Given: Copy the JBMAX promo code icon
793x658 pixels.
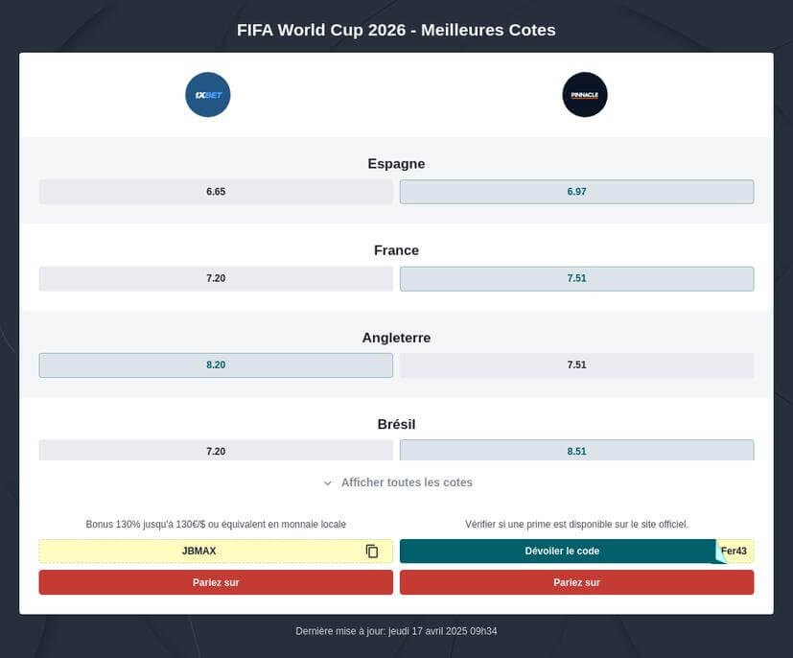Looking at the screenshot, I should [x=372, y=551].
